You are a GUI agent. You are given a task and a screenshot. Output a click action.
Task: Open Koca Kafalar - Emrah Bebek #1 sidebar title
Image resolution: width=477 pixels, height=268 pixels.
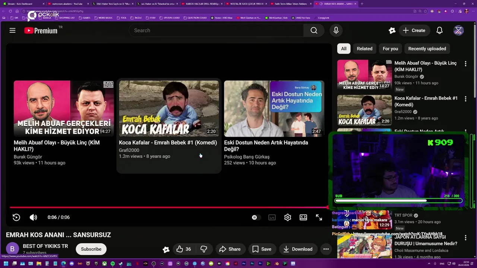point(426,102)
